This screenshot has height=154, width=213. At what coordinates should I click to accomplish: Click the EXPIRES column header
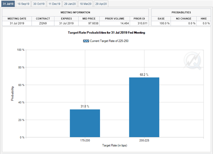tap(66, 19)
